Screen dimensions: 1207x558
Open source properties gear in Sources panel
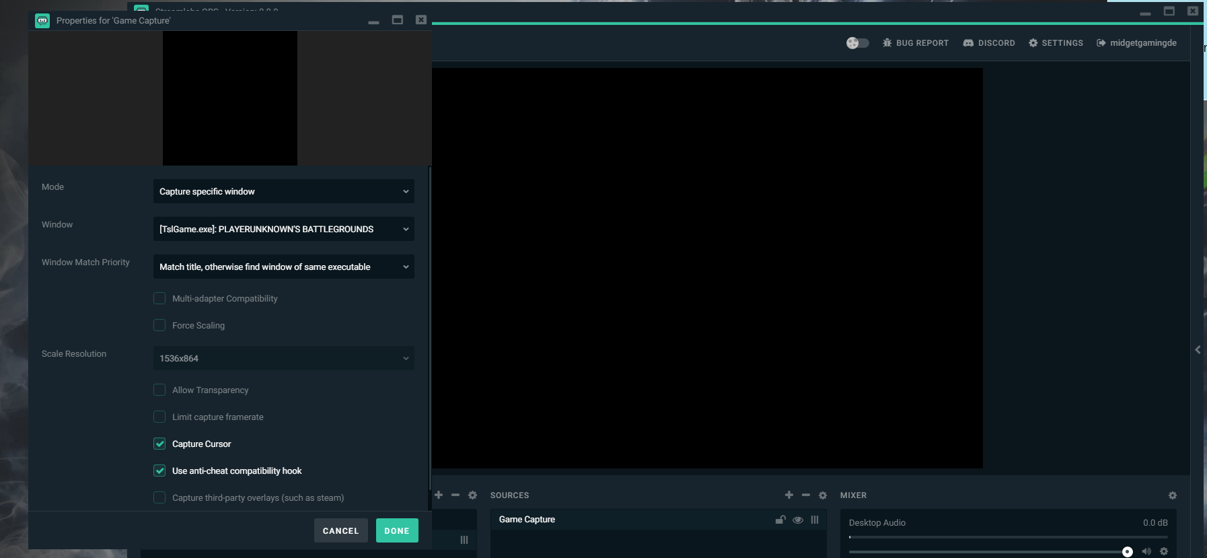[822, 495]
